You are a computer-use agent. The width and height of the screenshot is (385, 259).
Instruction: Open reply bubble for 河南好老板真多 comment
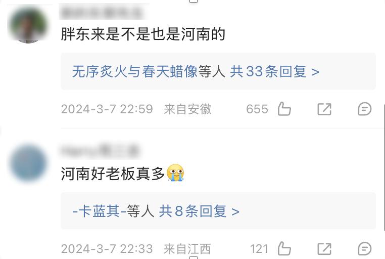click(x=365, y=249)
